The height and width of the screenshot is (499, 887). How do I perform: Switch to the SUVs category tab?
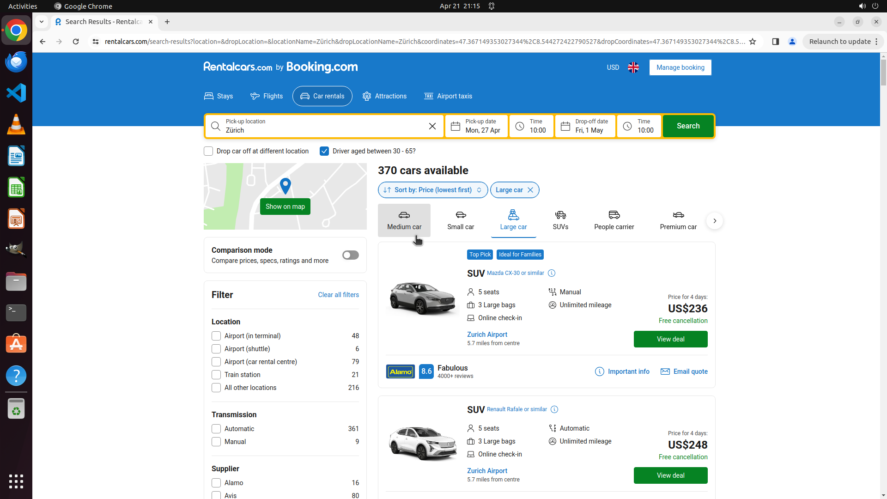tap(560, 220)
